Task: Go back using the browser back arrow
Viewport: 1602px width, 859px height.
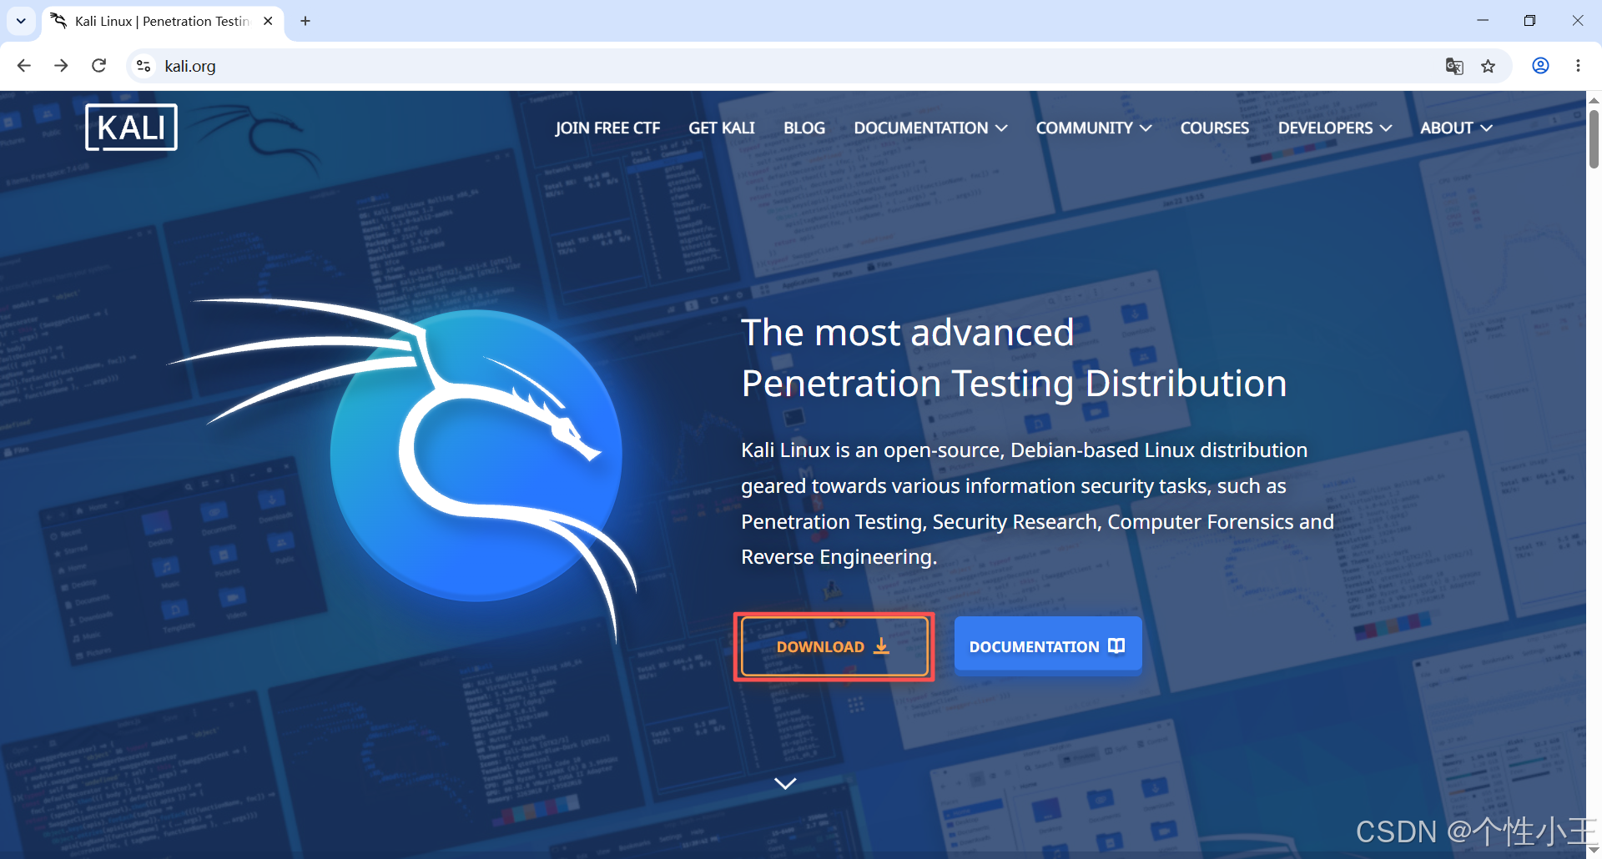Action: pyautogui.click(x=24, y=66)
